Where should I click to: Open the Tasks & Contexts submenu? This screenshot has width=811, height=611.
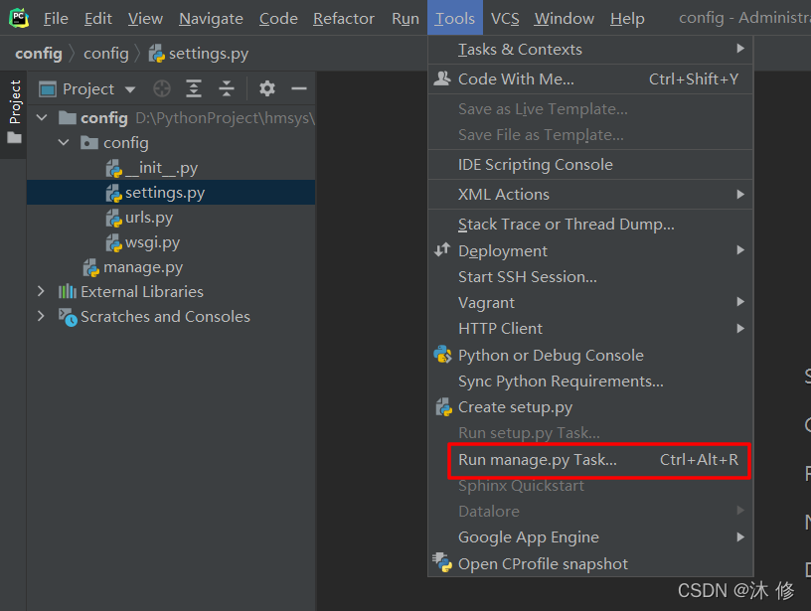tap(590, 49)
